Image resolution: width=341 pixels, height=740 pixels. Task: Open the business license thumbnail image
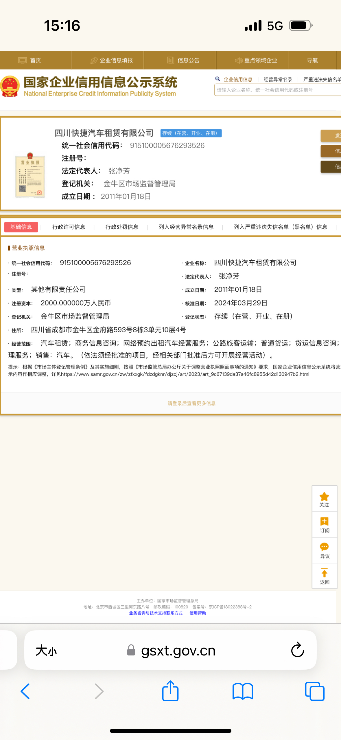(30, 175)
